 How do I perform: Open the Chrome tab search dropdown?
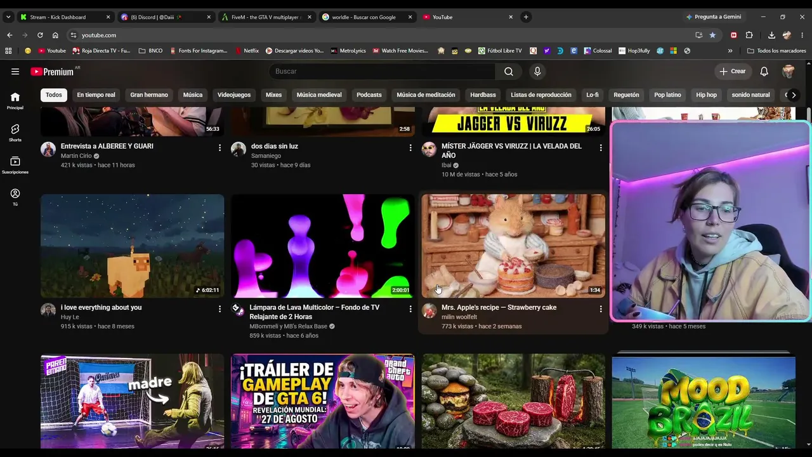pyautogui.click(x=8, y=17)
